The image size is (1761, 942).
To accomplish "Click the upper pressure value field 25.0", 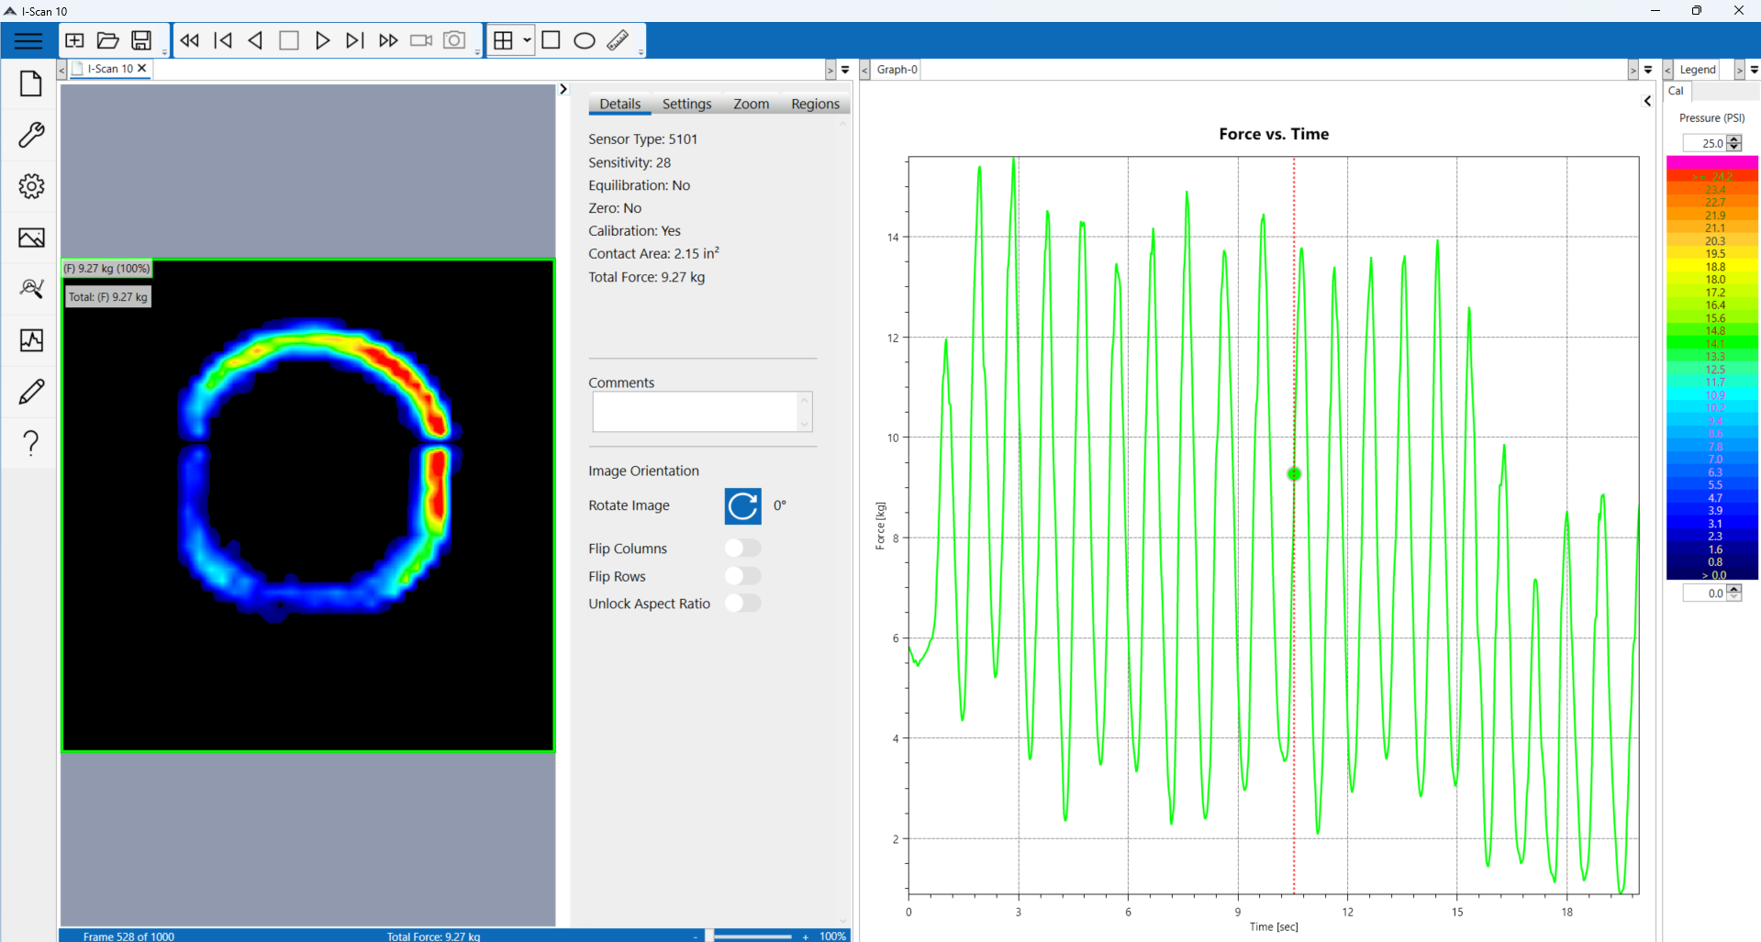I will click(x=1705, y=143).
